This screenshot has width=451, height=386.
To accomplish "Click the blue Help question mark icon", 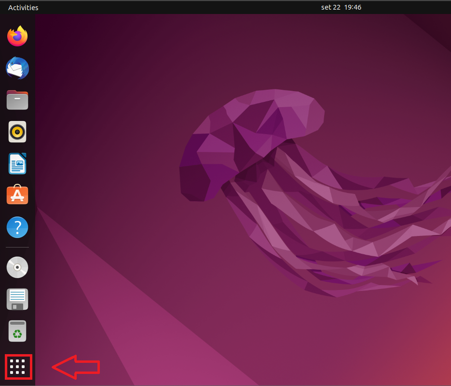I will [17, 227].
